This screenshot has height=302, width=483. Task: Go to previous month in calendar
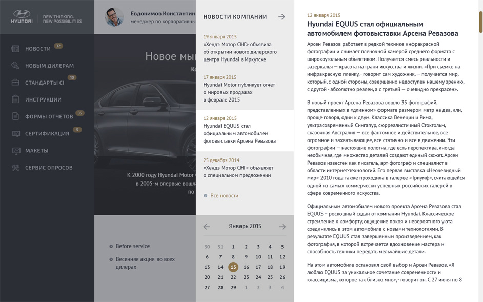(207, 227)
